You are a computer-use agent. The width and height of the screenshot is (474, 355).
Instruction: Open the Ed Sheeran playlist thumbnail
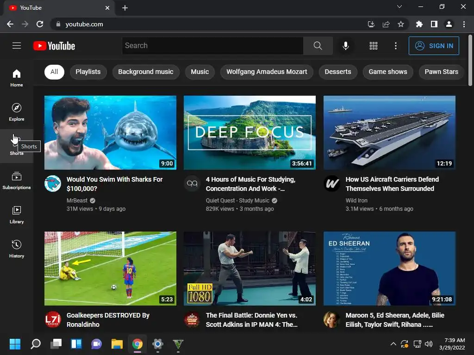click(389, 269)
